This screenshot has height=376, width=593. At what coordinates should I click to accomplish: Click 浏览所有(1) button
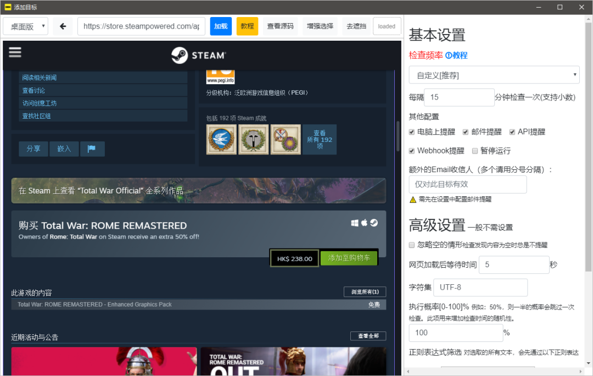tap(365, 291)
